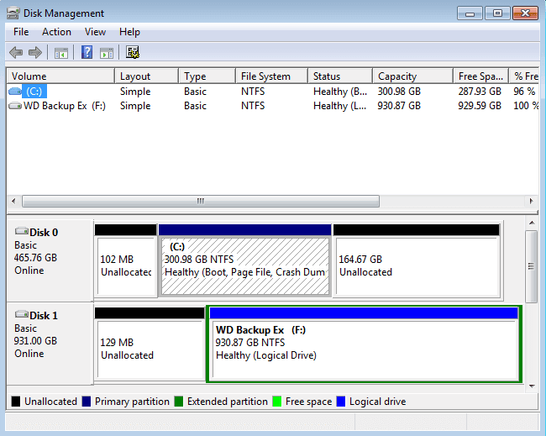The width and height of the screenshot is (546, 436).
Task: Select the (C:) partition block on Disk 0
Action: coord(244,265)
